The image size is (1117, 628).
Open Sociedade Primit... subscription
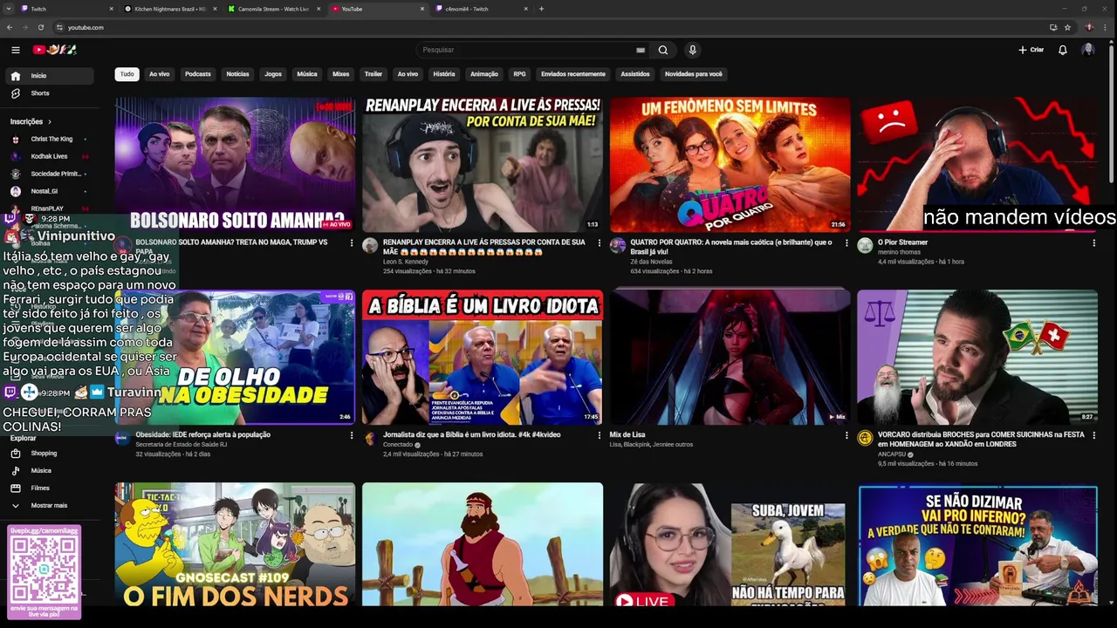click(49, 174)
